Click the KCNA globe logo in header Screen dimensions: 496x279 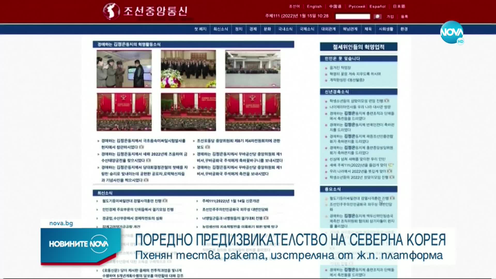(x=111, y=11)
